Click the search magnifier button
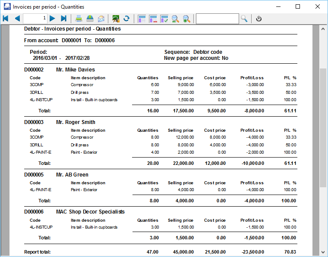Image resolution: width=328 pixels, height=257 pixels. (244, 19)
